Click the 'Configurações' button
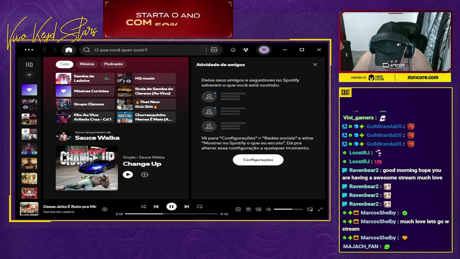This screenshot has width=460, height=259. click(x=258, y=160)
